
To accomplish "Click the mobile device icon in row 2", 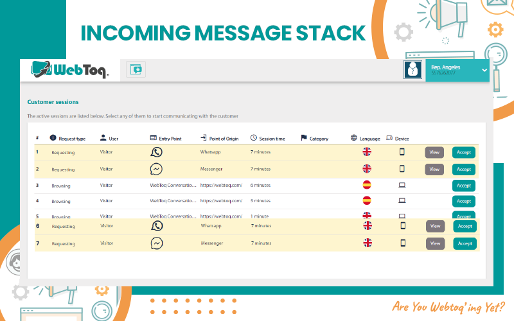I will (x=402, y=169).
